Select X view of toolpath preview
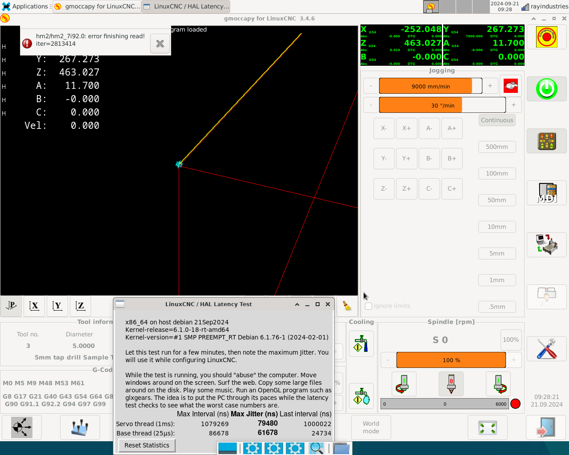The width and height of the screenshot is (569, 455). pos(34,306)
